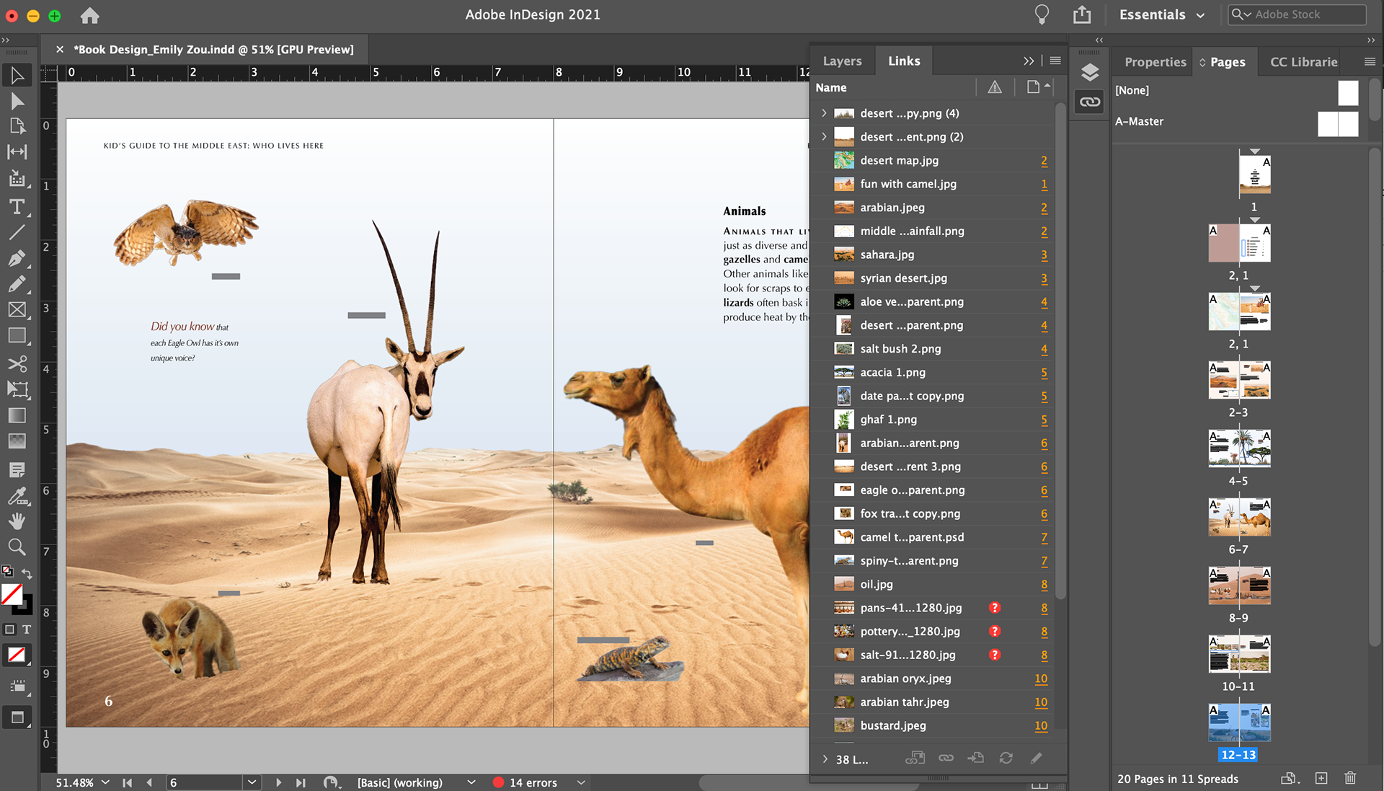Viewport: 1384px width, 791px height.
Task: Pick the Eyedropper tool
Action: (17, 495)
